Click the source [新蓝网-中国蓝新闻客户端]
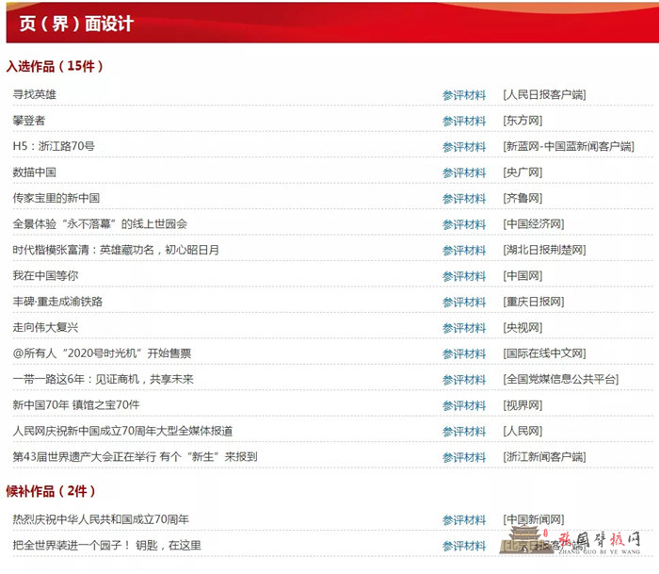This screenshot has width=659, height=574. coord(569,146)
